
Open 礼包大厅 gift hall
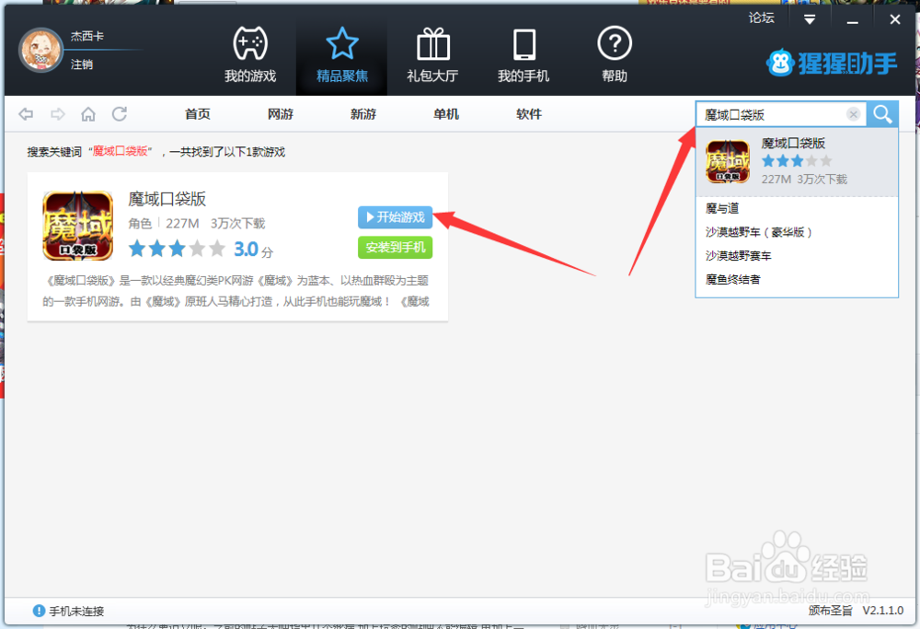tap(433, 55)
